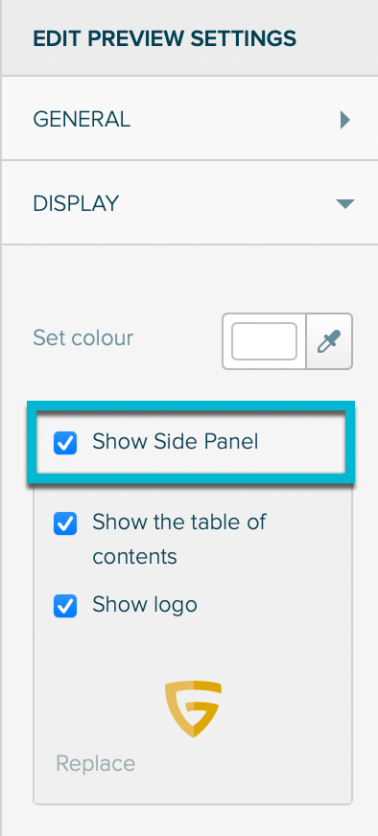This screenshot has width=378, height=836.
Task: Click the blue tick next to table of contents
Action: (65, 523)
